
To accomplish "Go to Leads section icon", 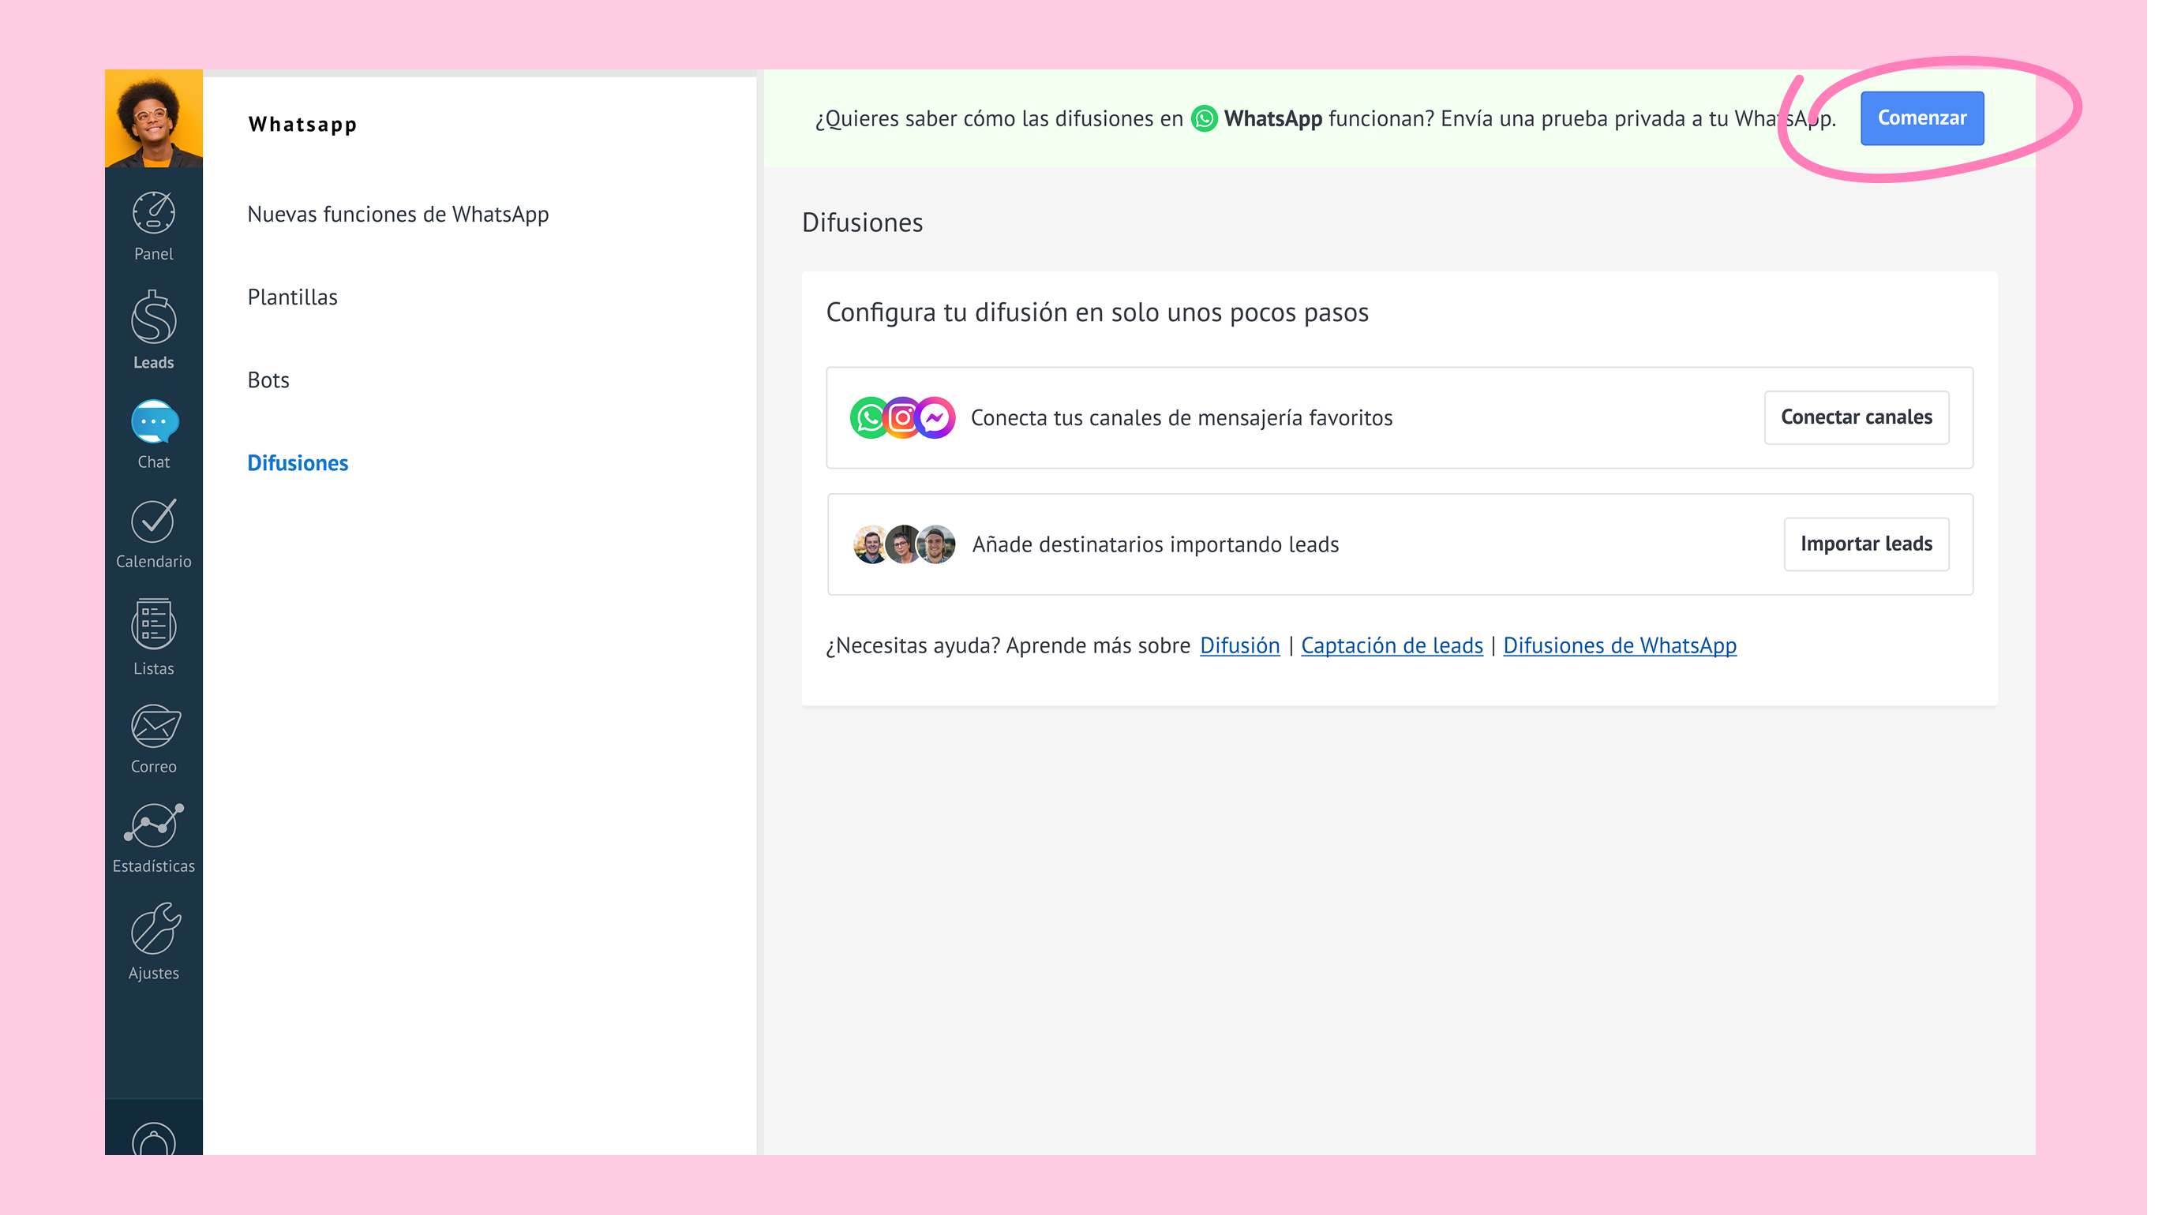I will click(153, 320).
